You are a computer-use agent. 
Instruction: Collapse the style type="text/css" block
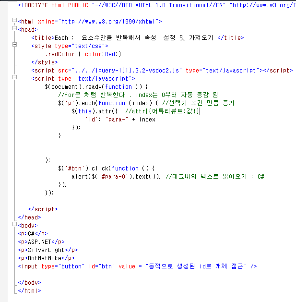(x=14, y=45)
